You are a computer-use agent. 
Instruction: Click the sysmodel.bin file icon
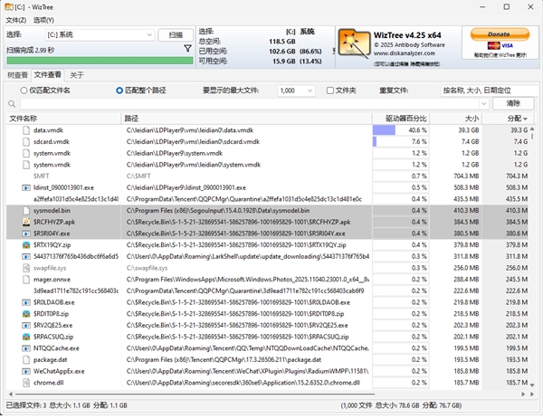[26, 211]
